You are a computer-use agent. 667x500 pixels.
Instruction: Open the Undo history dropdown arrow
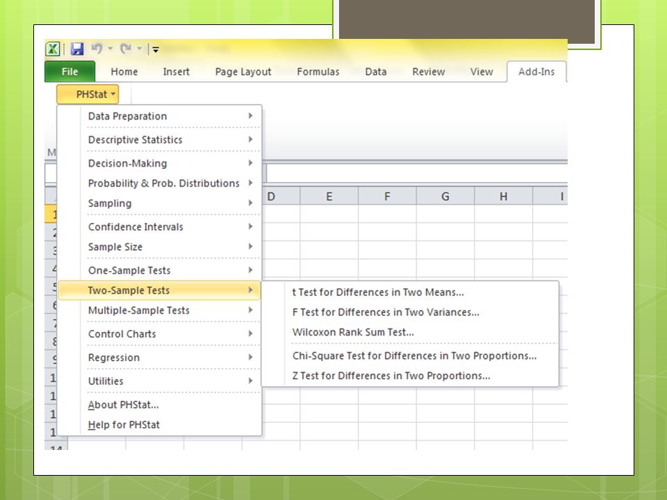pos(110,49)
